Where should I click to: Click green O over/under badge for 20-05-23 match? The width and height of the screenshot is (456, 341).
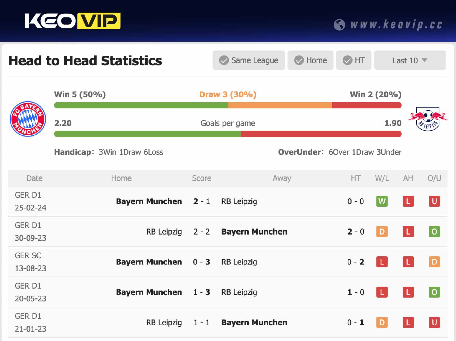(434, 292)
